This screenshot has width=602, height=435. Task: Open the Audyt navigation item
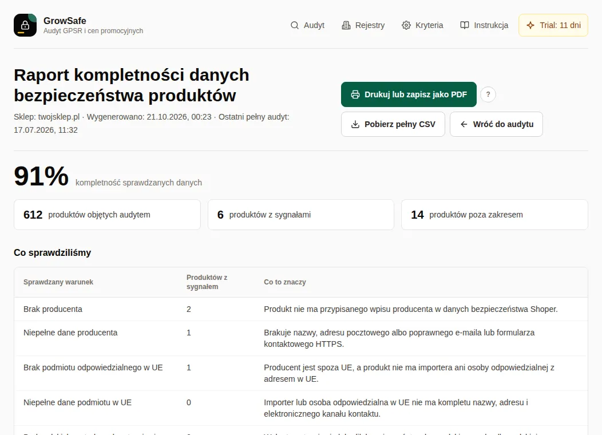pyautogui.click(x=307, y=25)
